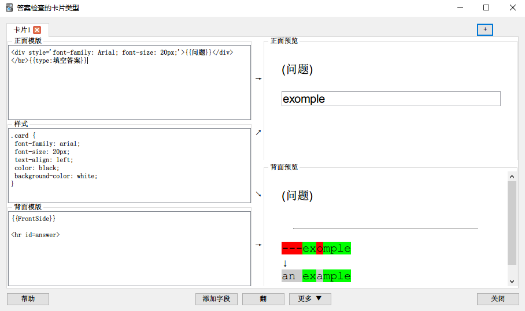This screenshot has width=525, height=311.
Task: Click the answer input field containing exomple
Action: click(x=390, y=99)
